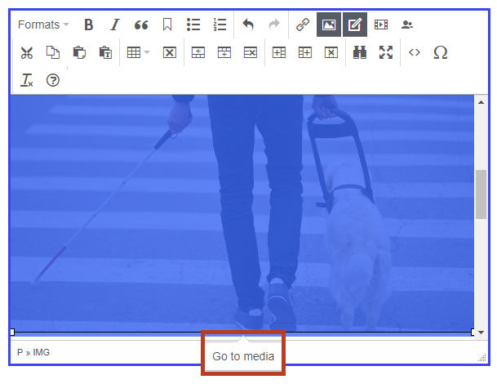
Task: Open source code view
Action: tap(415, 52)
